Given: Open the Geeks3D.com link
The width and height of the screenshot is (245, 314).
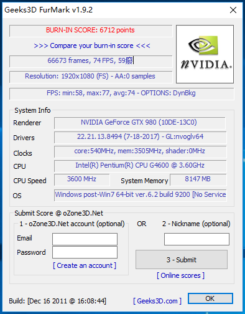Looking at the screenshot, I should point(157,301).
